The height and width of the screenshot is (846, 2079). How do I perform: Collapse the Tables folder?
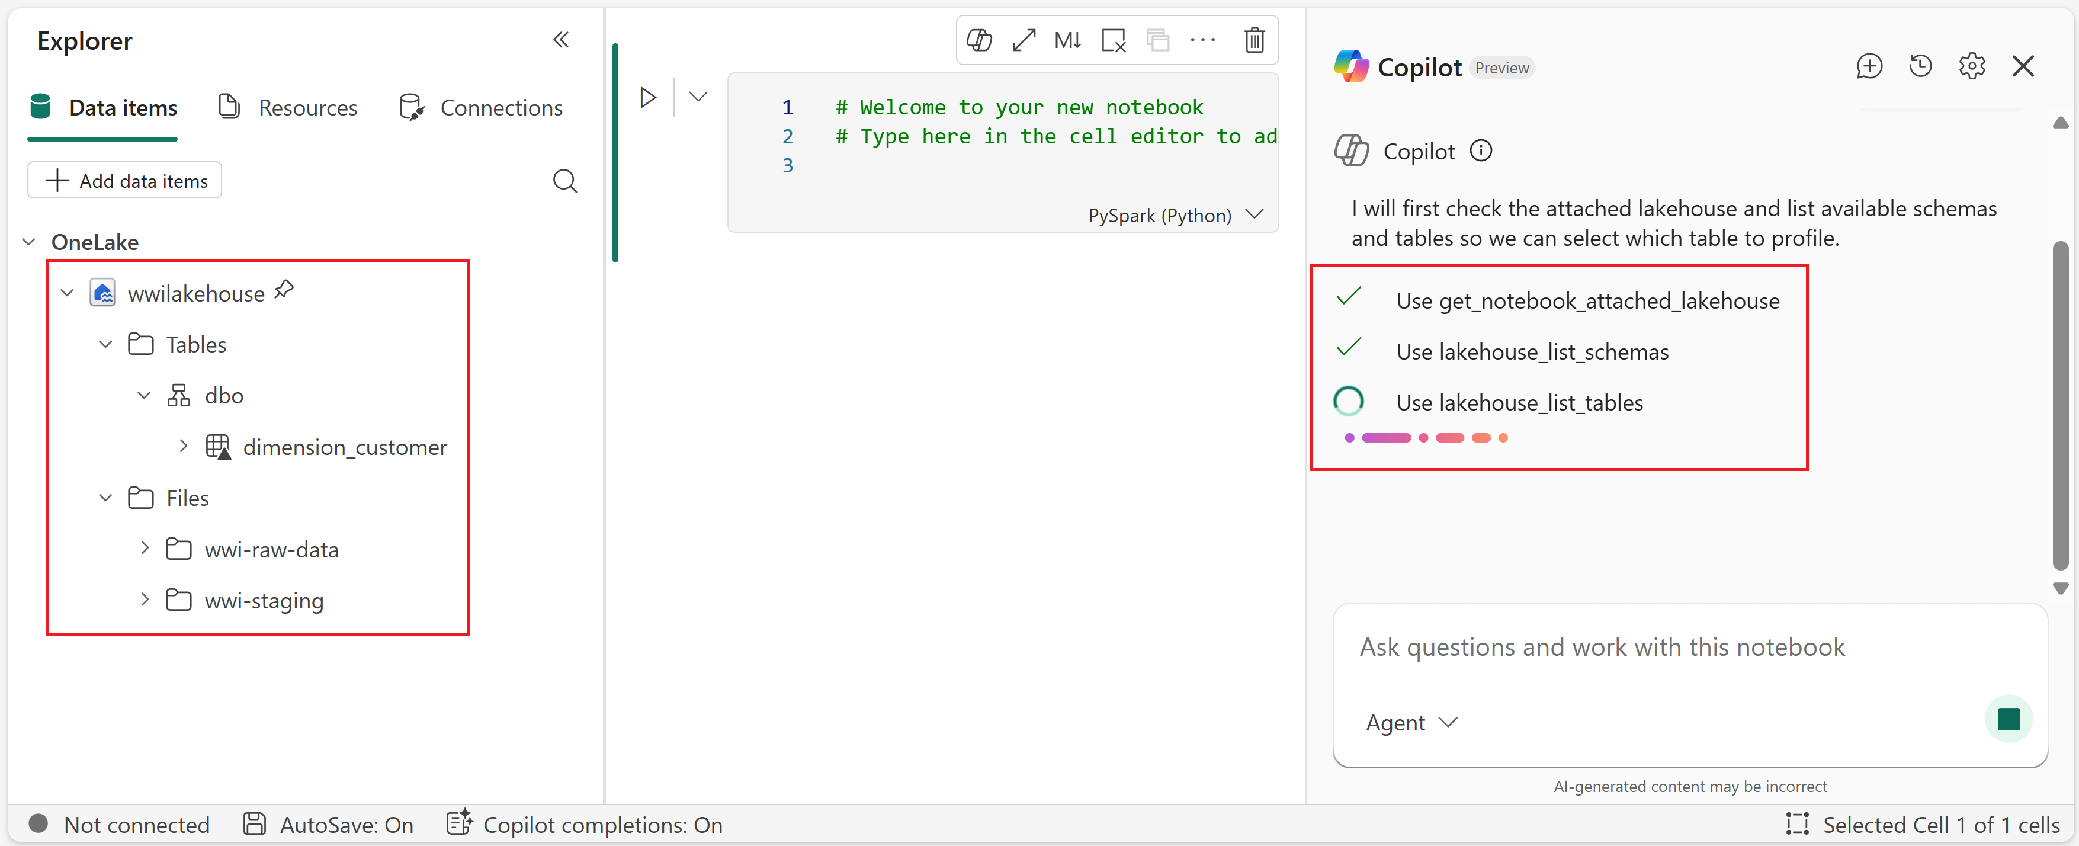(x=105, y=345)
